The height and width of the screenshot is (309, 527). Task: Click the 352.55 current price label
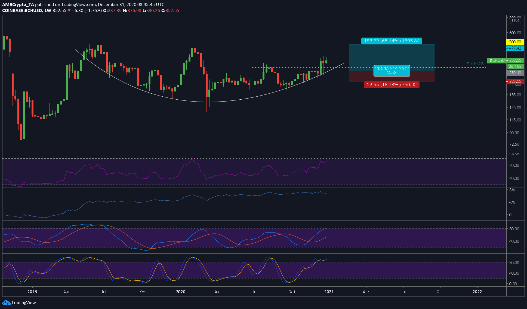pos(515,60)
